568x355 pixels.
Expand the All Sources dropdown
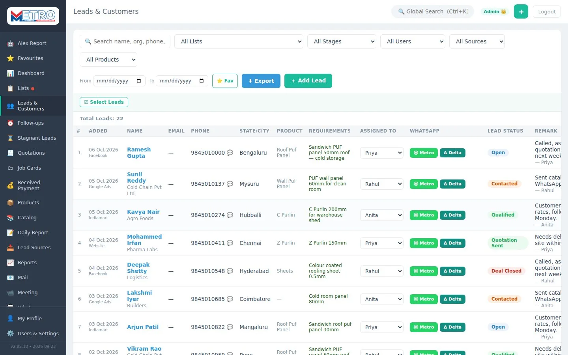tap(477, 41)
